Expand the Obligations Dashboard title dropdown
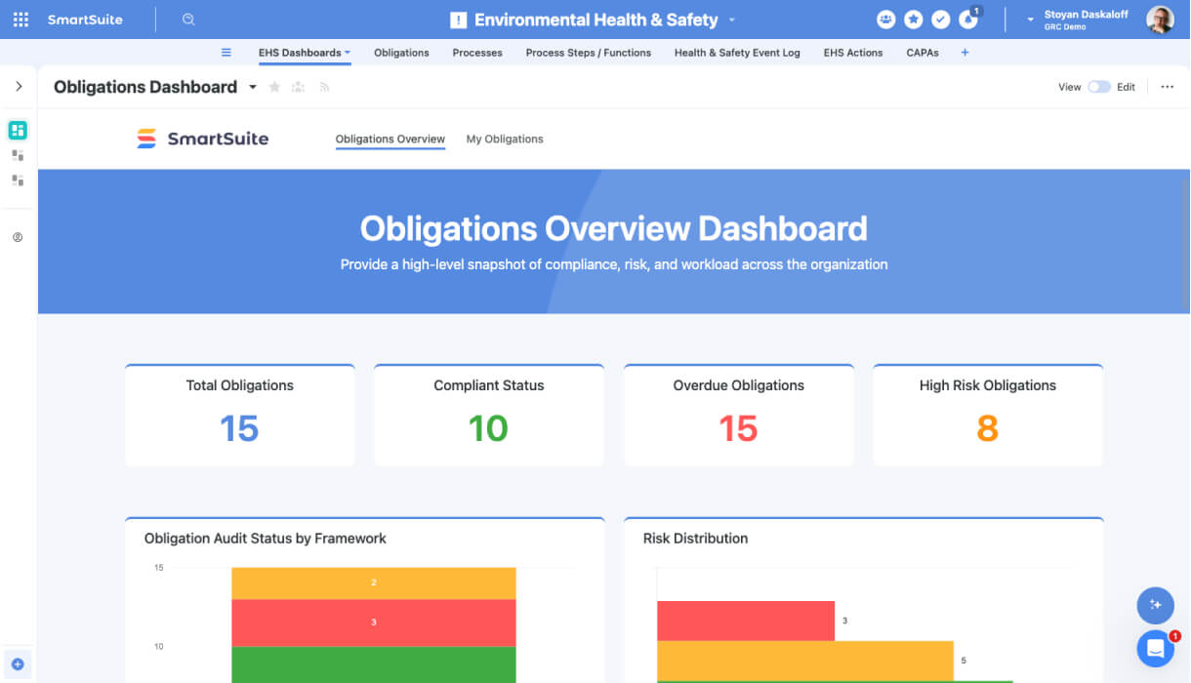This screenshot has width=1191, height=683. pyautogui.click(x=252, y=87)
